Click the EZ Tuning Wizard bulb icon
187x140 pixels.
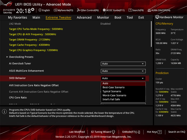click(x=113, y=132)
